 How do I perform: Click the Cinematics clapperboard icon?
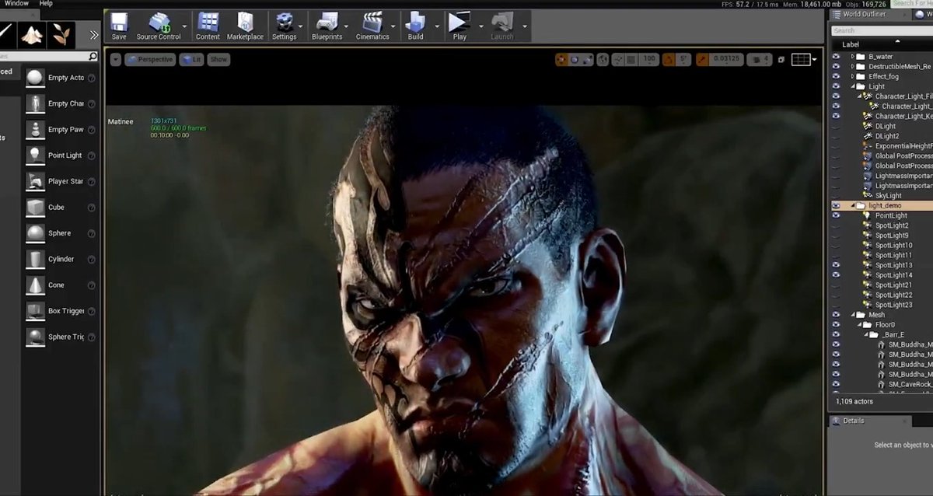(x=372, y=23)
